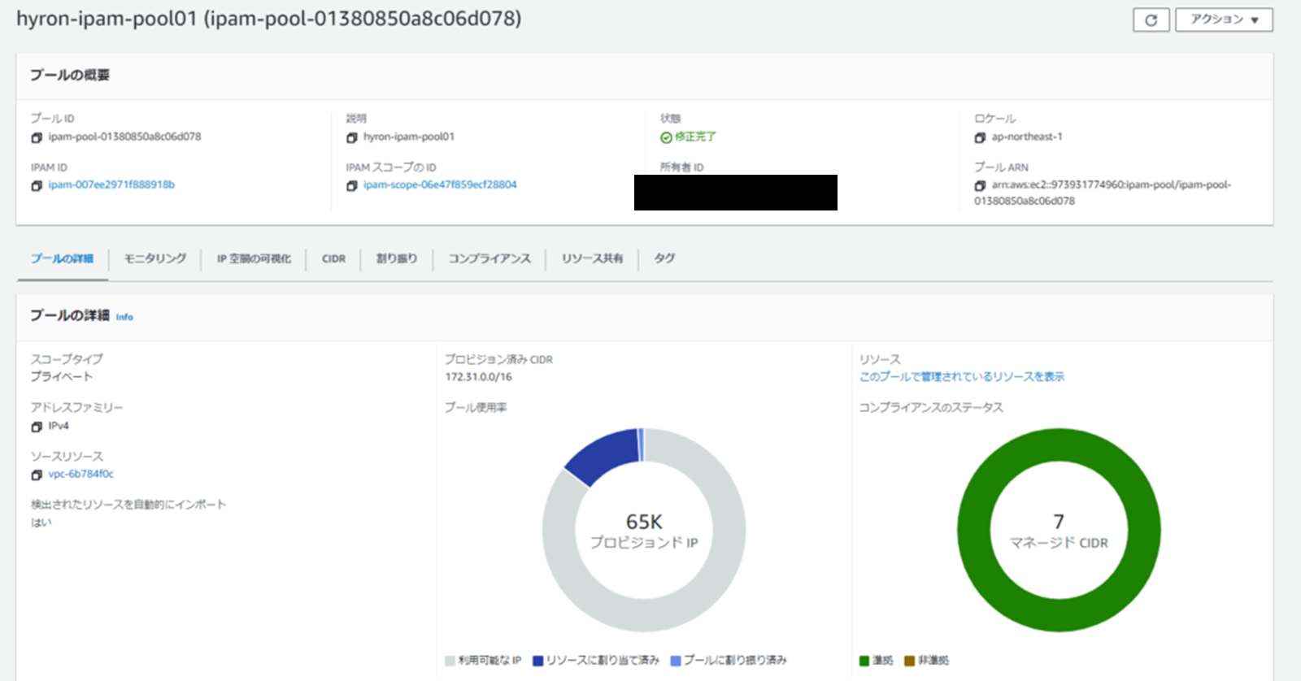The image size is (1301, 681).
Task: Copy the IPAM ID value
Action: click(37, 185)
